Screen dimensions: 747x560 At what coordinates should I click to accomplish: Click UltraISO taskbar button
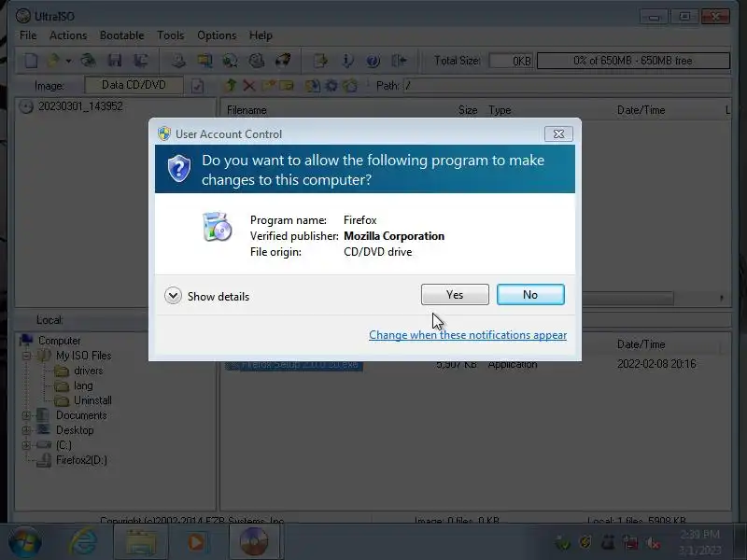254,542
